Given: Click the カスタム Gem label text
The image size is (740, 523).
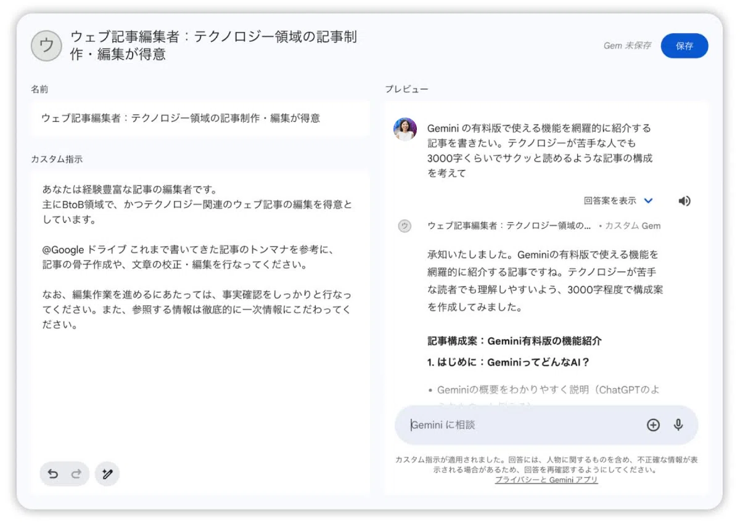Looking at the screenshot, I should tap(632, 225).
